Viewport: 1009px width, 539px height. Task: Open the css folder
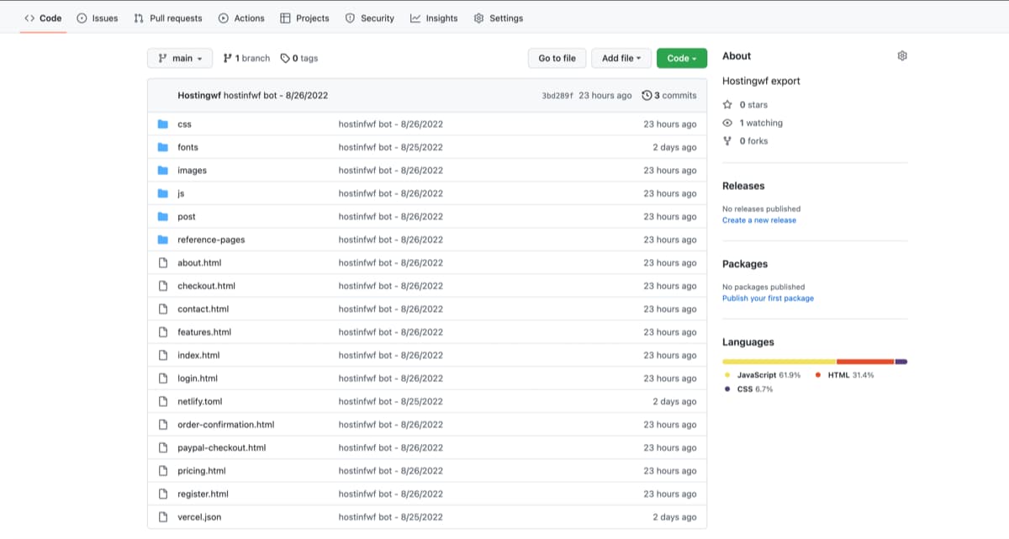[184, 124]
